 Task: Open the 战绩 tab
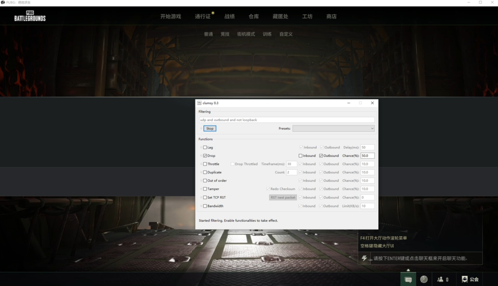229,16
